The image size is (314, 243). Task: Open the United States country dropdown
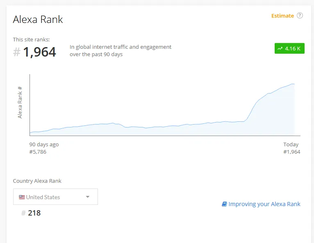[55, 197]
